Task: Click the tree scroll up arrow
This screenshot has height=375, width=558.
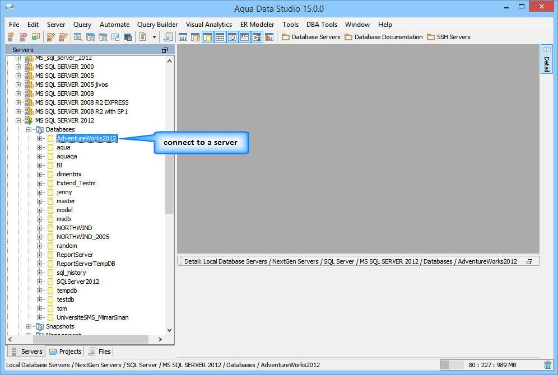Action: pos(169,61)
